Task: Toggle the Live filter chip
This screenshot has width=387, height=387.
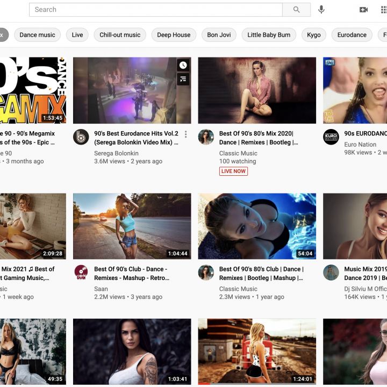Action: tap(77, 35)
